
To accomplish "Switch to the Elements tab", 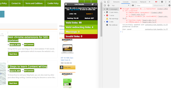I will coord(116,2).
